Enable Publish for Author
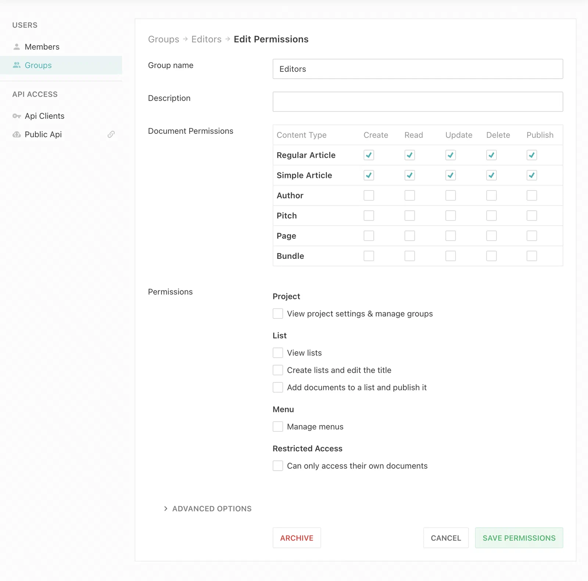The image size is (588, 581). (x=532, y=195)
